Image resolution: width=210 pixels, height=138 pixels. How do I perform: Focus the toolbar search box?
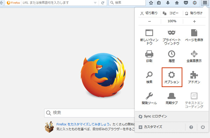[127, 3]
